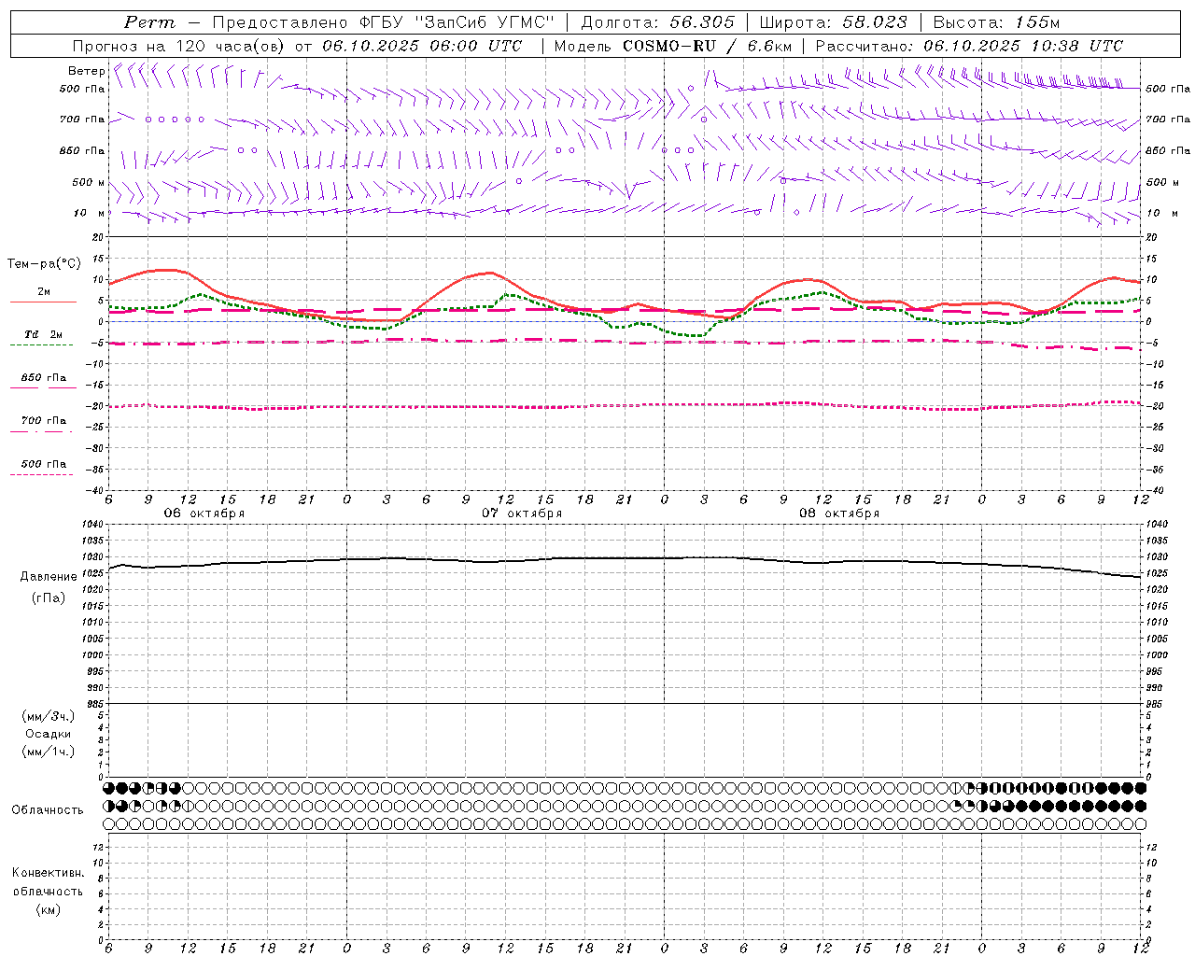The width and height of the screenshot is (1195, 956).
Task: Click the "Конвективн." convective cloud label
Action: [49, 873]
